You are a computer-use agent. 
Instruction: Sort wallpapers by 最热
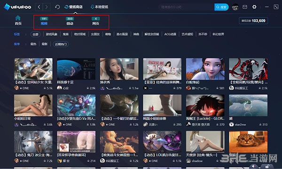(x=33, y=44)
